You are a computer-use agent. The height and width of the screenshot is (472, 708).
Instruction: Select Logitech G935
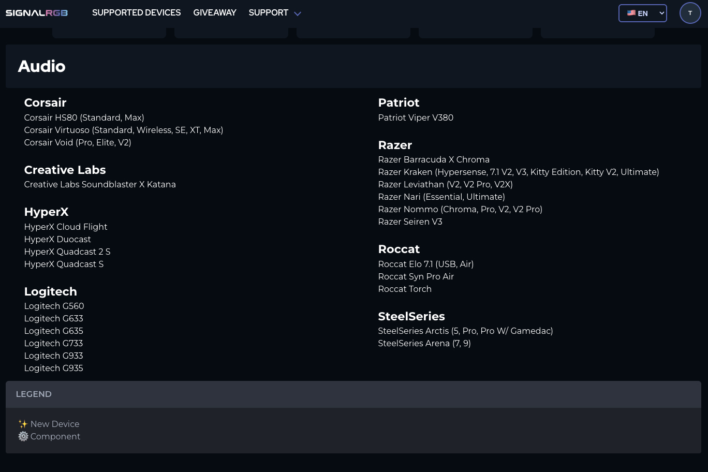coord(54,368)
